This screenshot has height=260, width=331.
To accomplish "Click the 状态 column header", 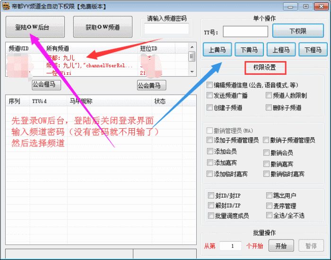I will click(x=167, y=101).
